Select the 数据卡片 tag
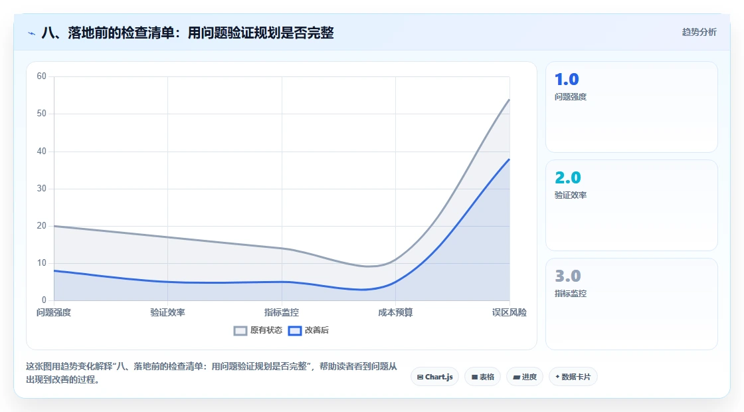 click(573, 377)
